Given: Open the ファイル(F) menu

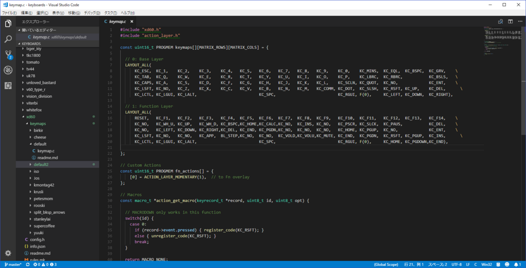Looking at the screenshot, I should (x=9, y=13).
